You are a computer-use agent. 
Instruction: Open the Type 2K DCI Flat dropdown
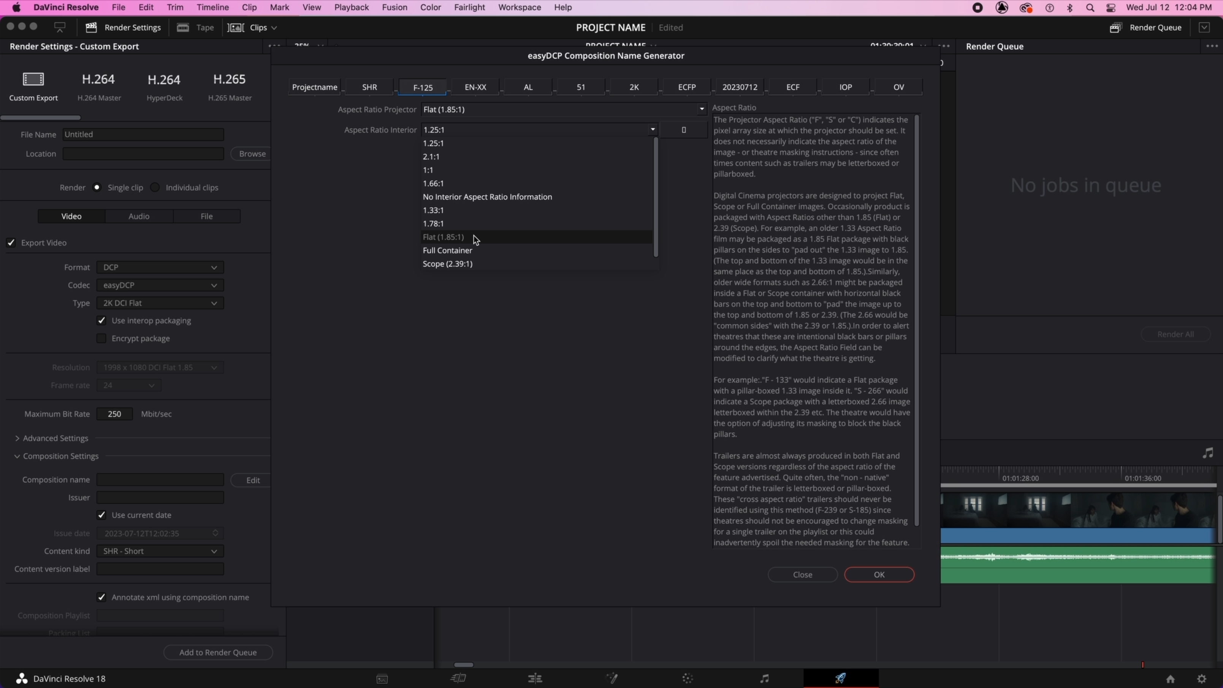[x=160, y=303]
